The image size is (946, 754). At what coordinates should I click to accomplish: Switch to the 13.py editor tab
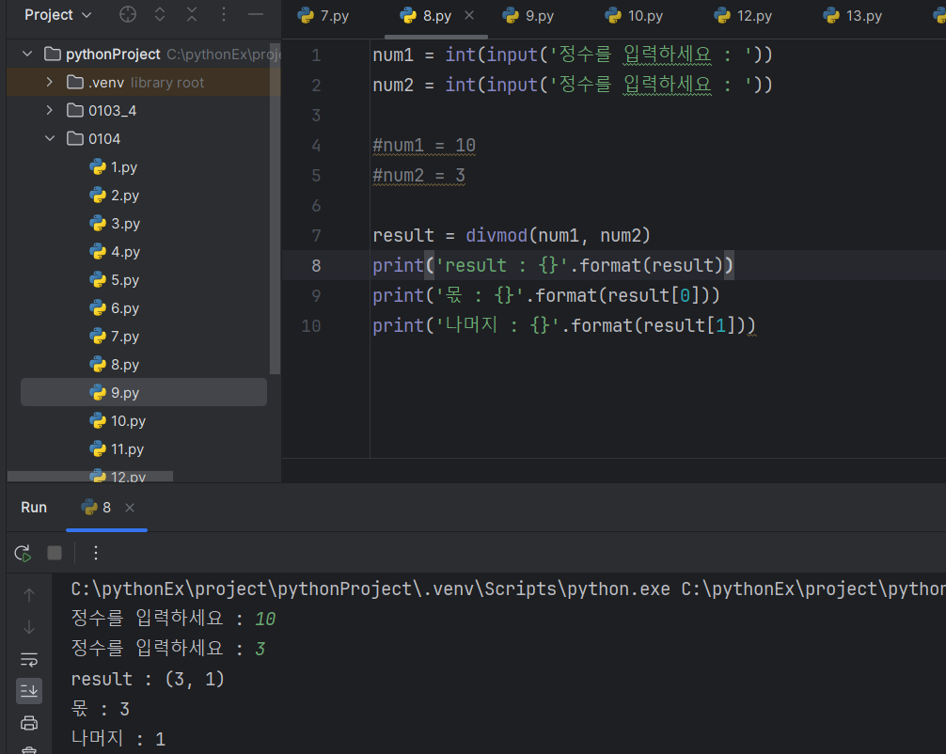pyautogui.click(x=853, y=16)
